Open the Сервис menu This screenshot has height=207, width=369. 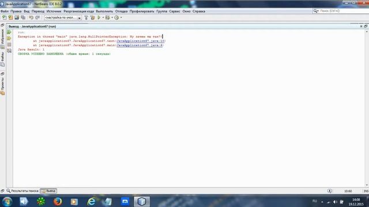pos(175,11)
